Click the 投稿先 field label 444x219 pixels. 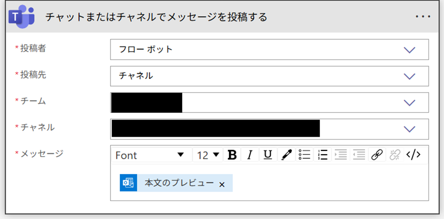coord(33,75)
